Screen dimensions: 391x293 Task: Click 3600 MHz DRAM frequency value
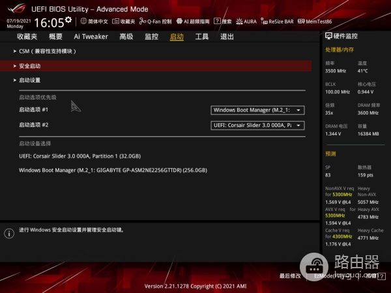[368, 113]
